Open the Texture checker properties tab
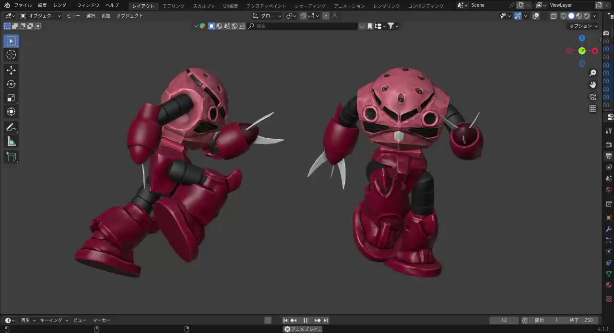Image resolution: width=614 pixels, height=333 pixels. point(609,299)
